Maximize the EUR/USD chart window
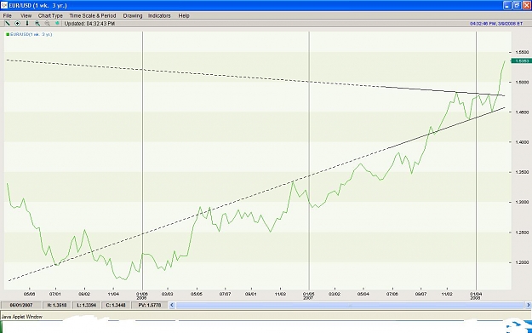The width and height of the screenshot is (532, 333). coord(517,5)
